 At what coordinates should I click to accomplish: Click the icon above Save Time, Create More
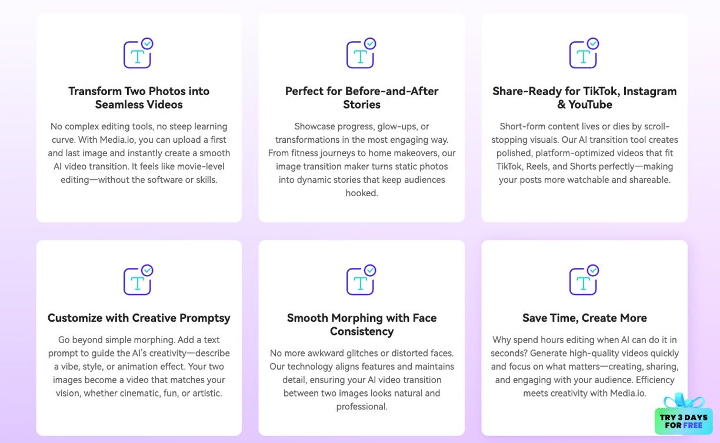pyautogui.click(x=584, y=280)
